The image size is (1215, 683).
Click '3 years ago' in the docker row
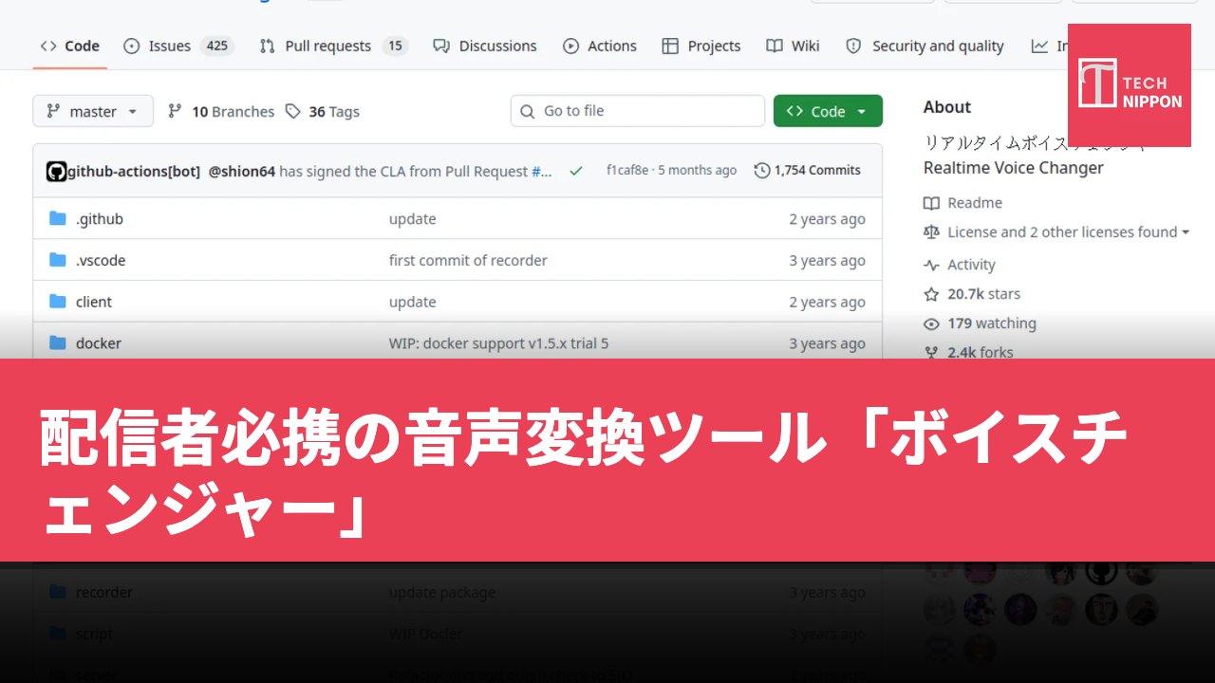[828, 343]
